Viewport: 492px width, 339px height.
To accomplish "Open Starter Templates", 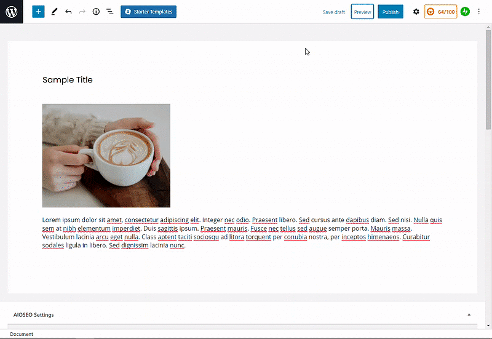I will point(148,12).
